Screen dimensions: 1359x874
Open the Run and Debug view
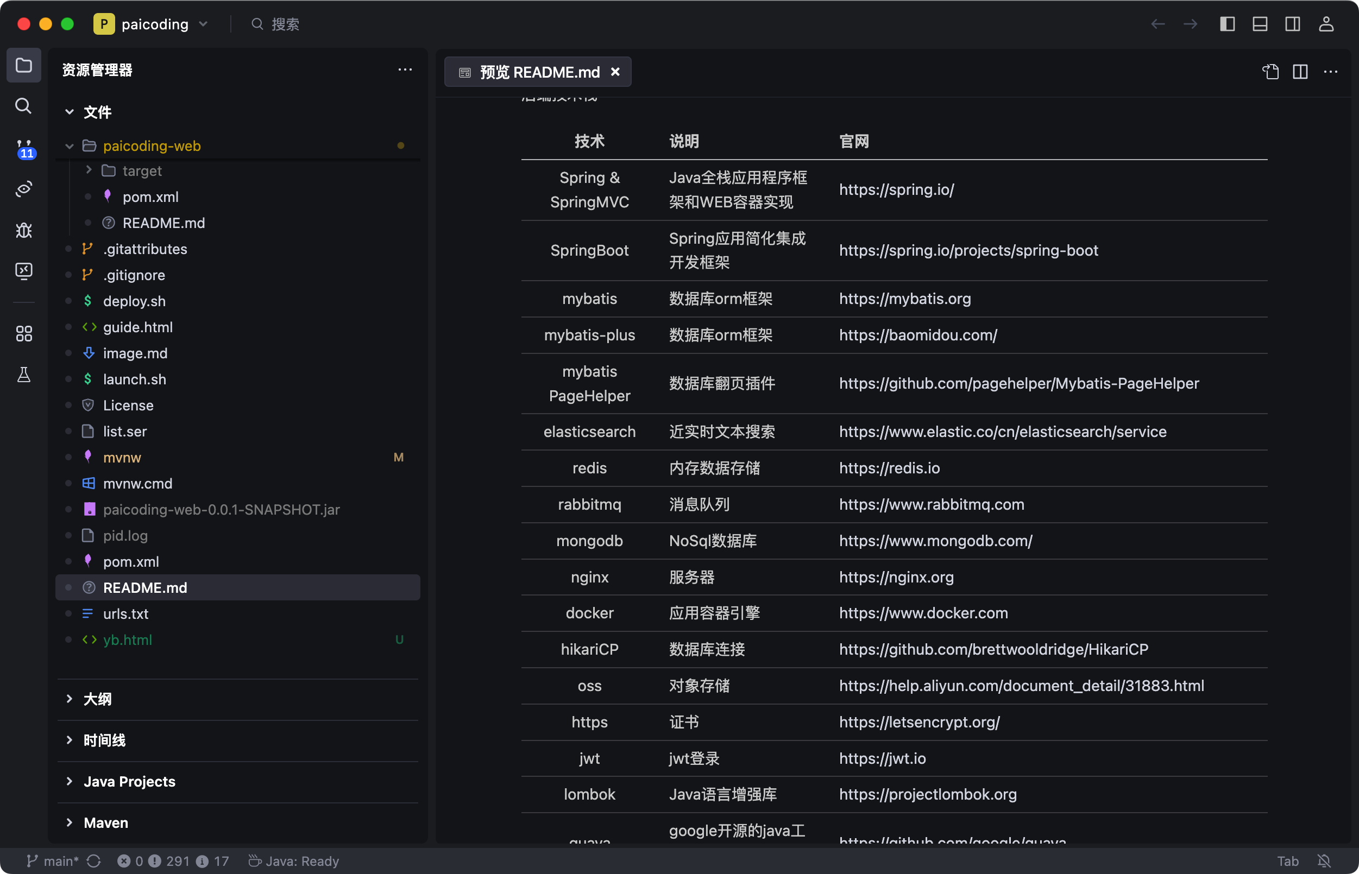[24, 230]
